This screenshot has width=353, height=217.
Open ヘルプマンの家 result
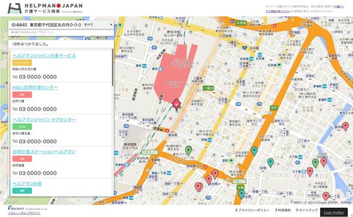coord(26,184)
